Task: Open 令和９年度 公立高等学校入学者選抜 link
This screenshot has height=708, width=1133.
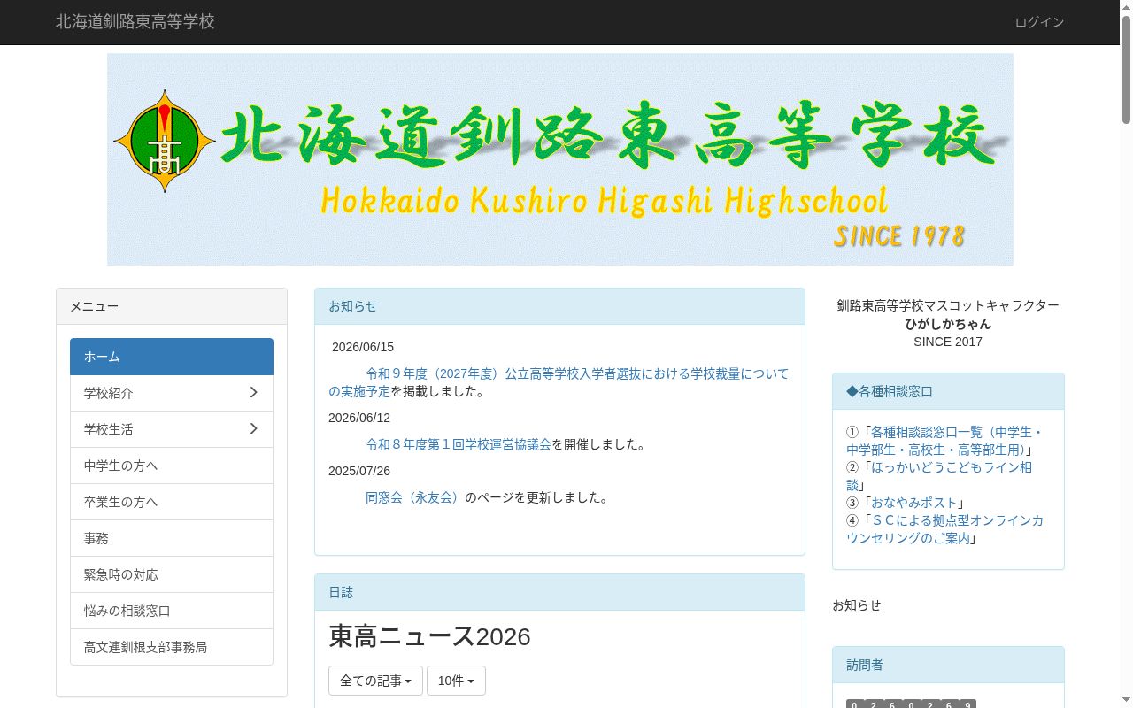Action: click(559, 382)
